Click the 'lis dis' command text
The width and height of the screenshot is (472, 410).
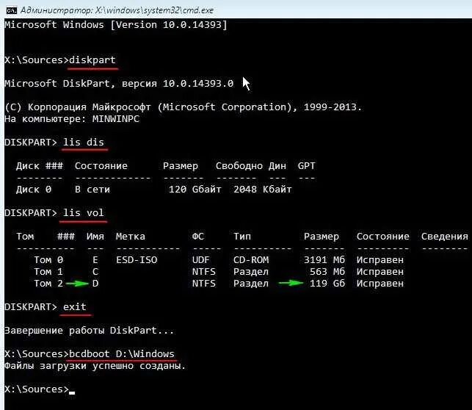(x=84, y=143)
